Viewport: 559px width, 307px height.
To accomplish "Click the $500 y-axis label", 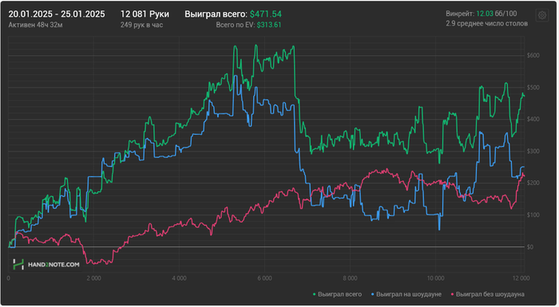I will pyautogui.click(x=533, y=88).
